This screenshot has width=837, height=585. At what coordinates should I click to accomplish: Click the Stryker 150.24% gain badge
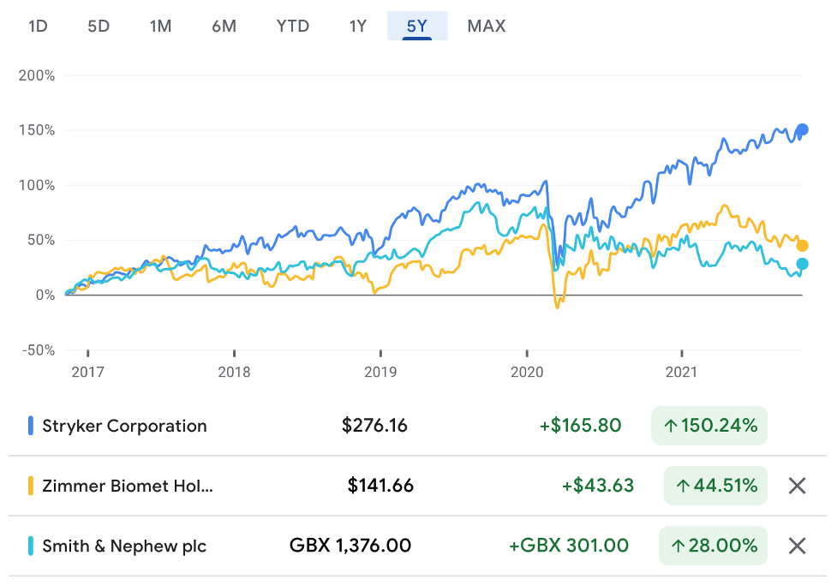[x=708, y=426]
